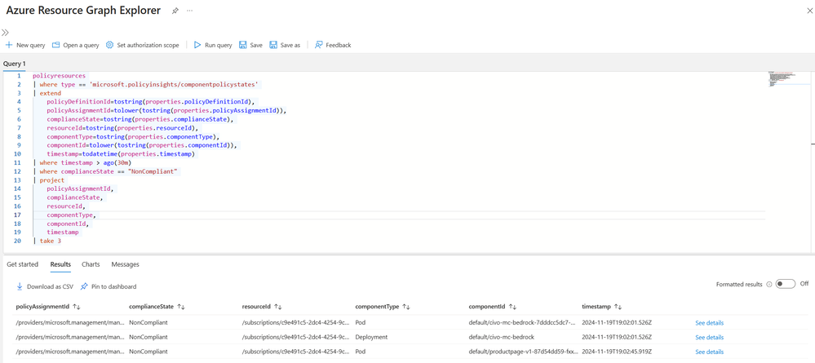Switch to the Results tab
The image size is (815, 363).
[x=60, y=264]
